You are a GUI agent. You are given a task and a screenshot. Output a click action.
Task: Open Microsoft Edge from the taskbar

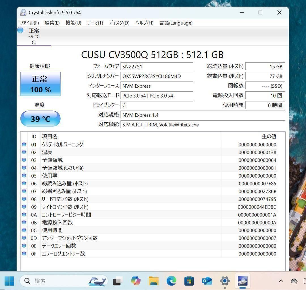pos(171,281)
